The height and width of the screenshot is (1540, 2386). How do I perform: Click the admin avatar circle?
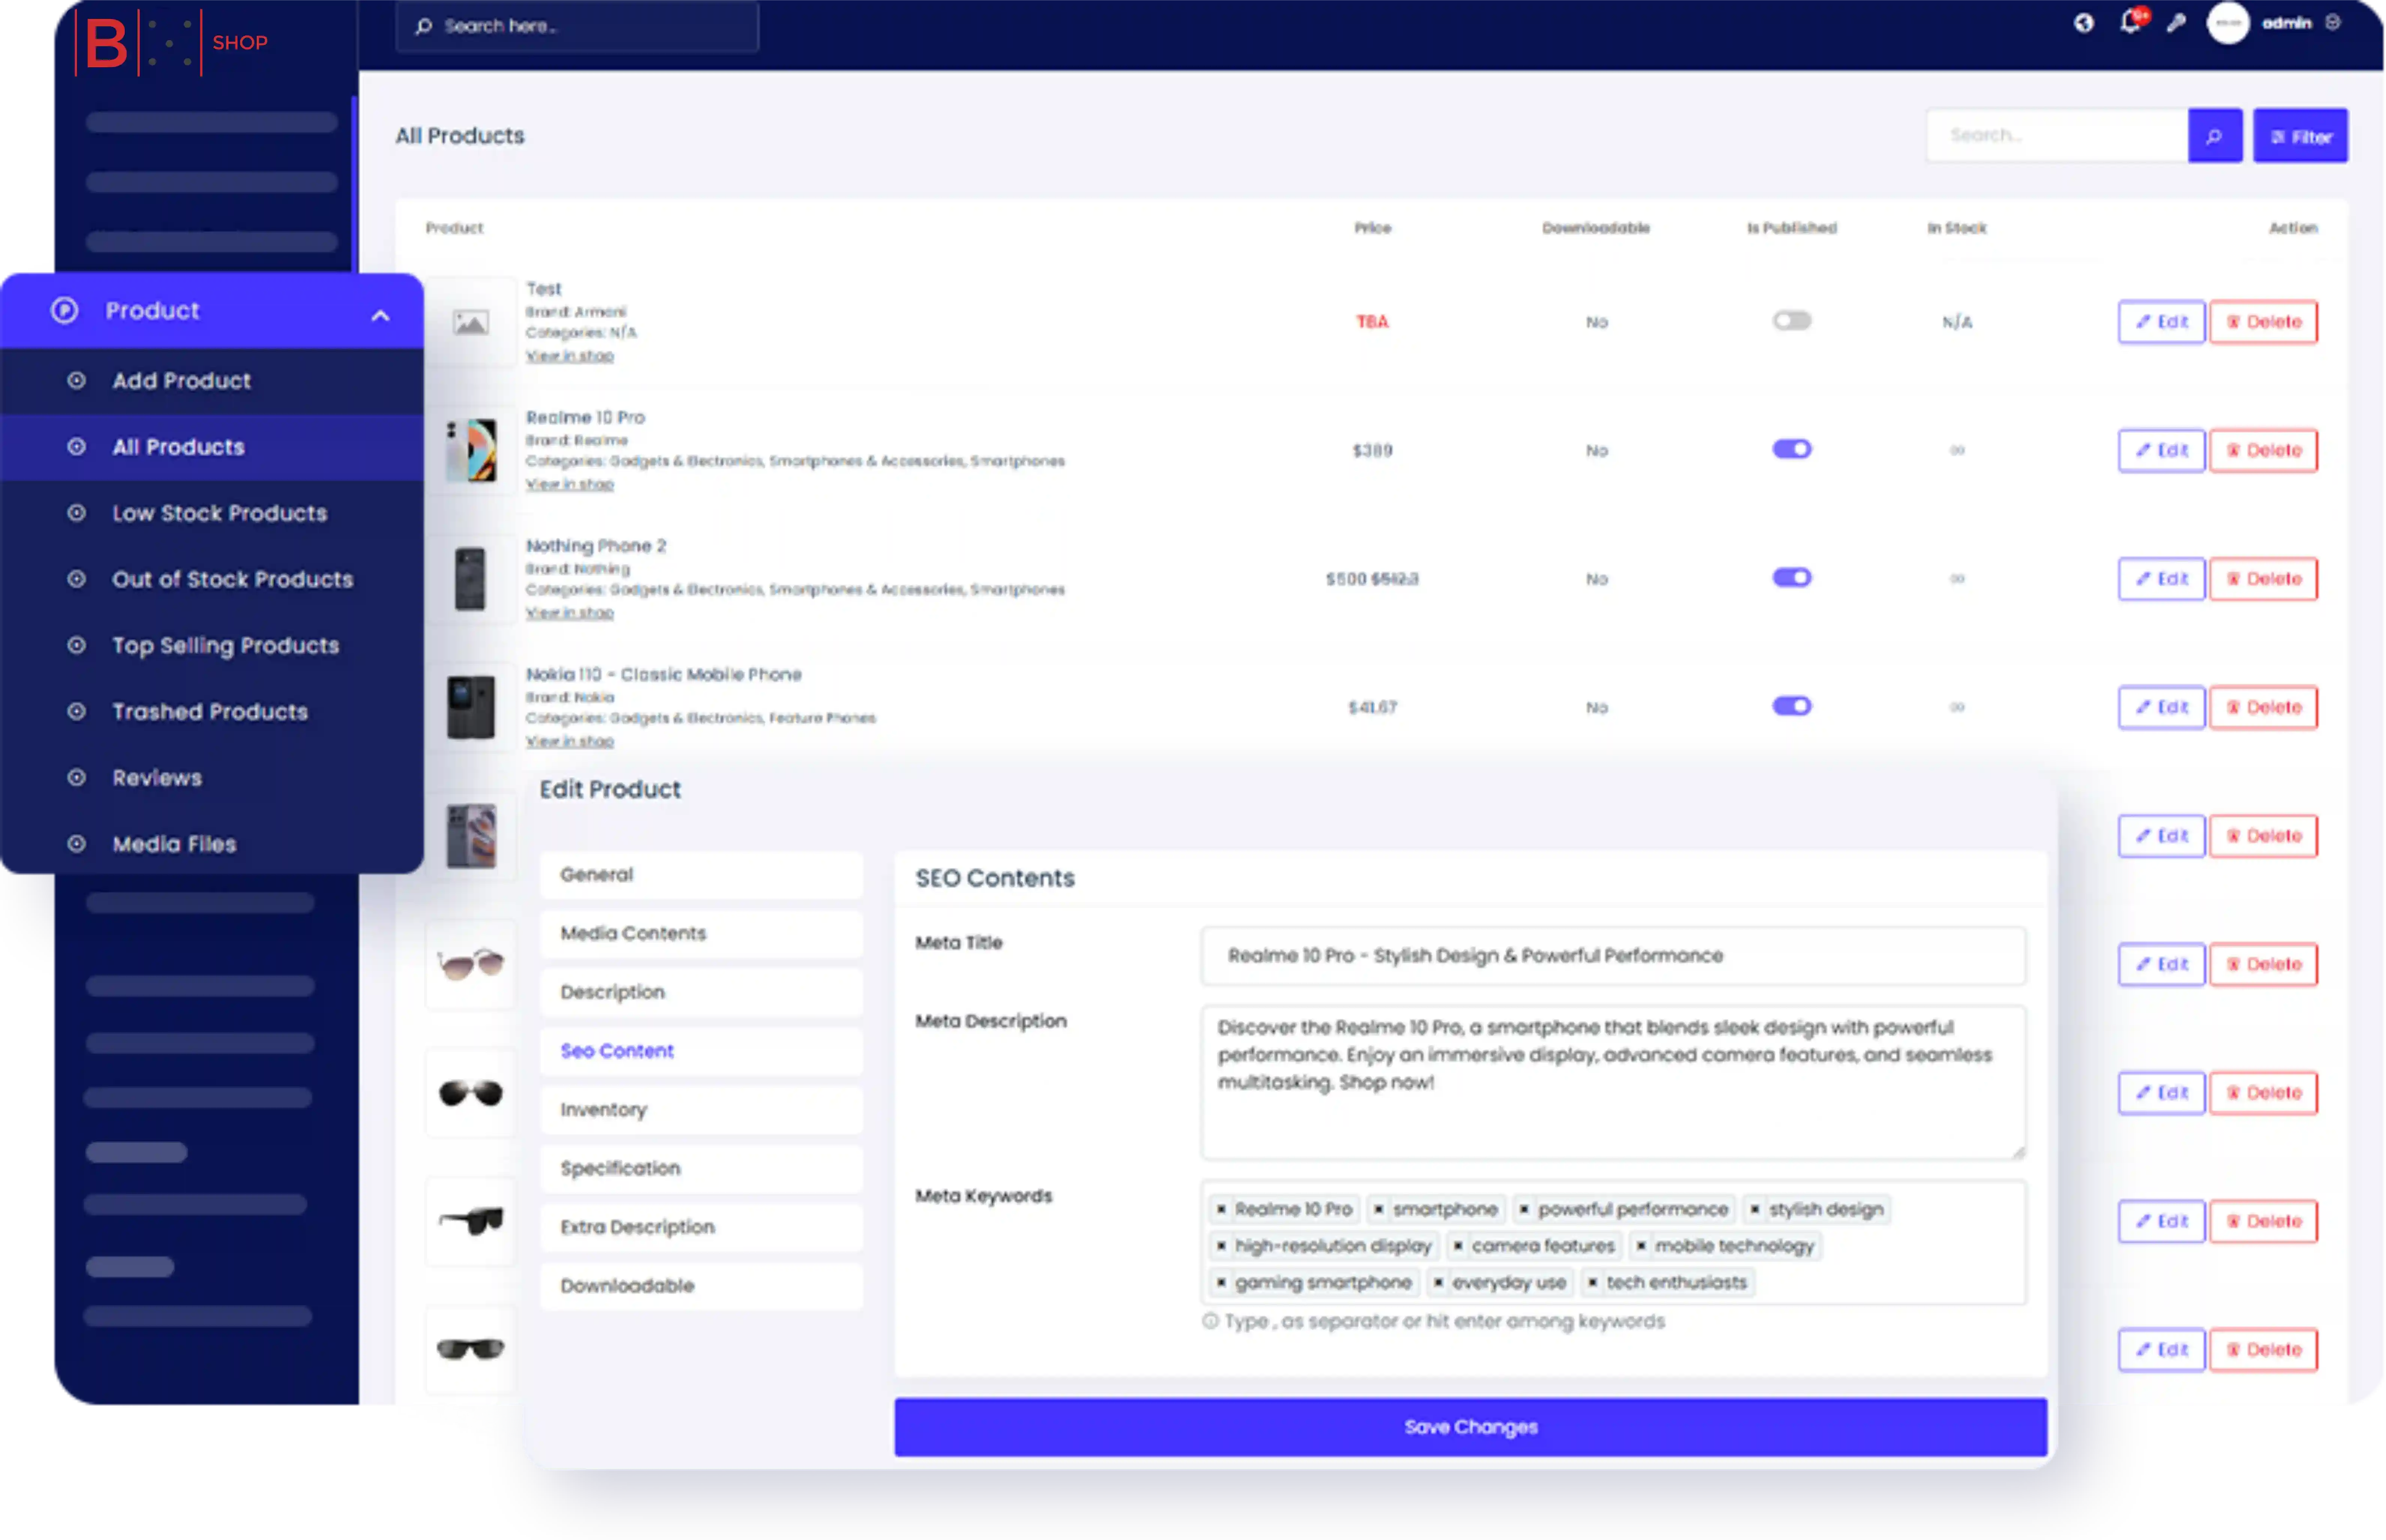click(2227, 23)
